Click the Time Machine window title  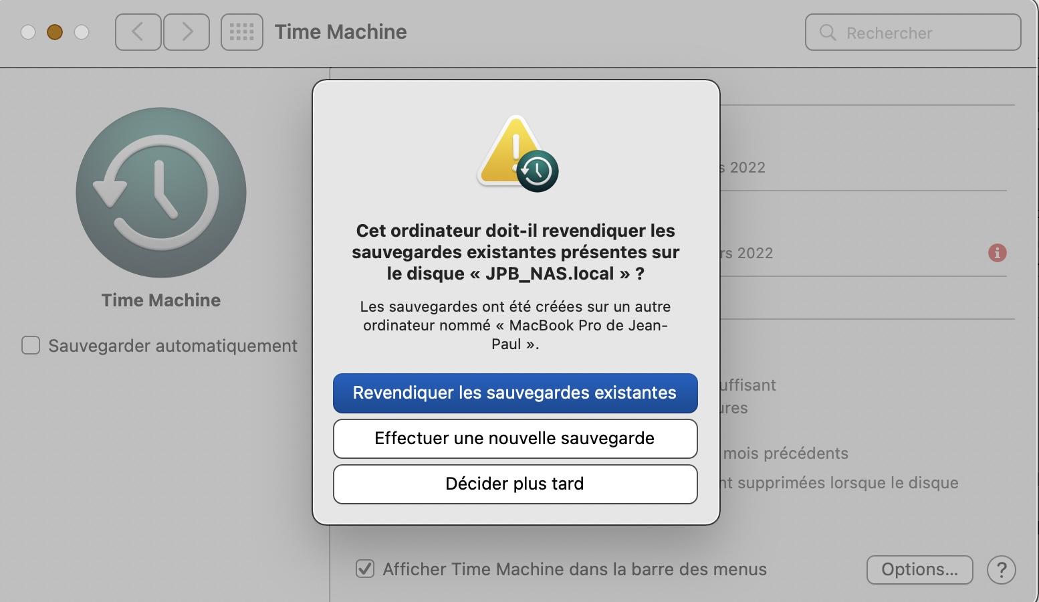pos(340,31)
